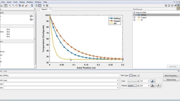Click the Figure Palette scrollbar down arrow

click(35, 67)
